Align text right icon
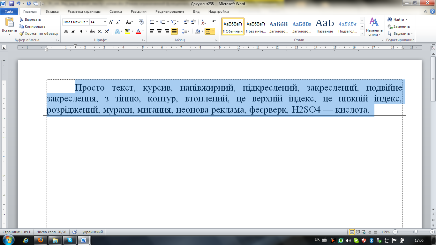The width and height of the screenshot is (436, 245). (x=167, y=31)
